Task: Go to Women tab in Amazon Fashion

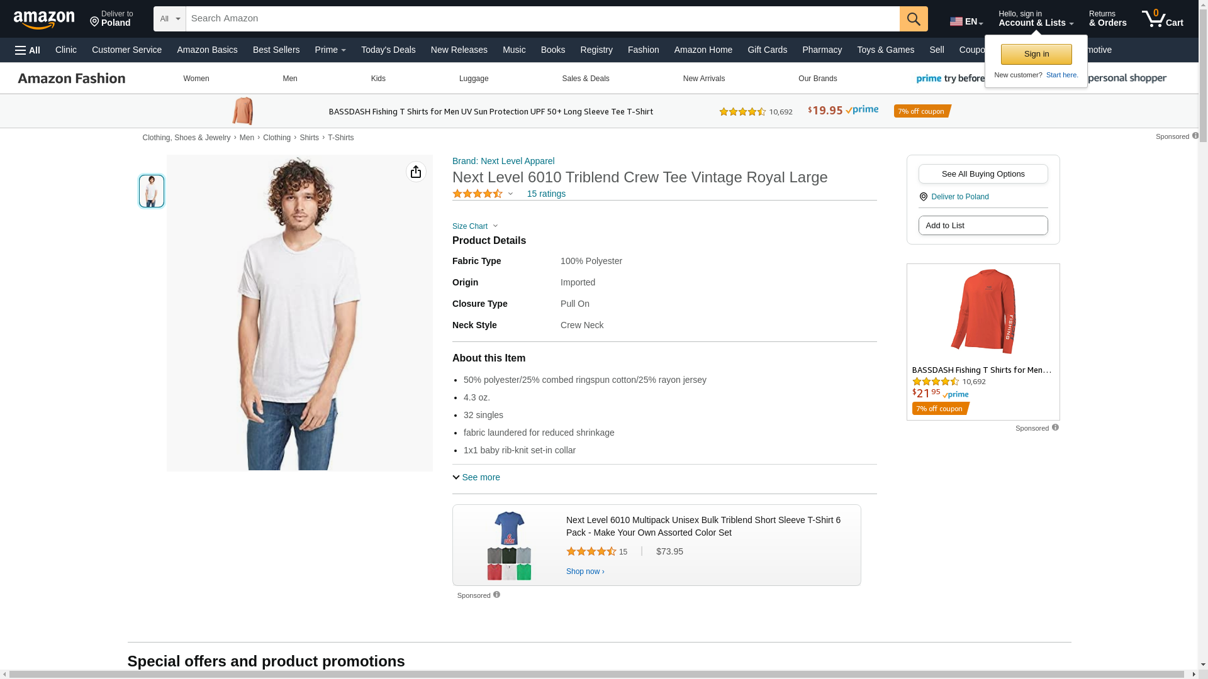Action: click(x=196, y=79)
